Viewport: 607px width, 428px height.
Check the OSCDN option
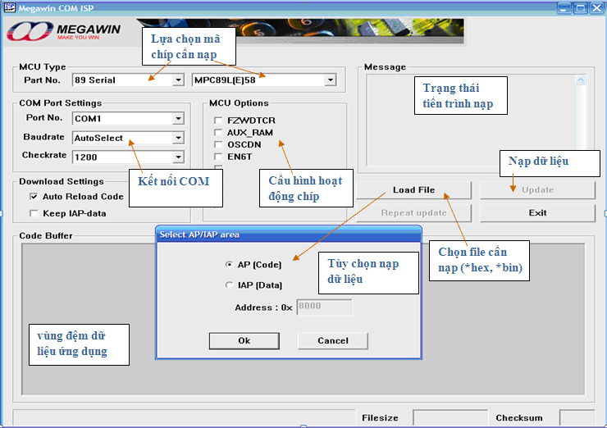[x=218, y=144]
